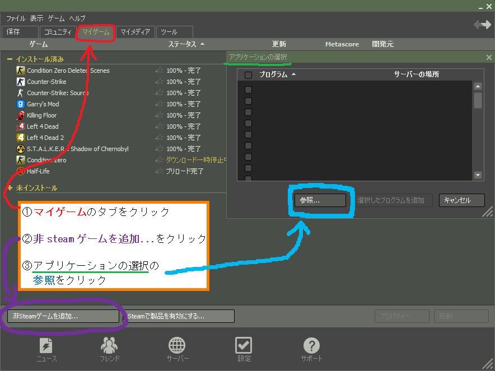The image size is (495, 371).
Task: Click the S.T.A.L.K.E.R. radiation icon
Action: 21,149
